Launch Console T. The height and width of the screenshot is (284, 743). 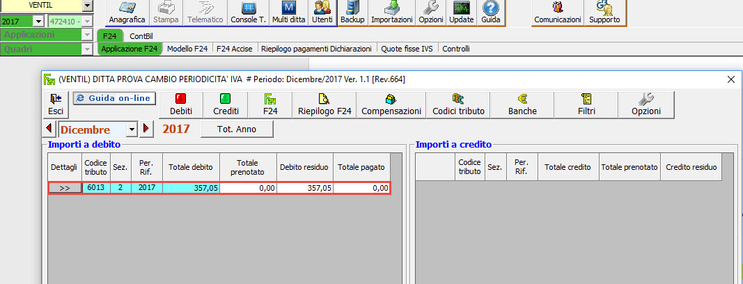pyautogui.click(x=249, y=13)
